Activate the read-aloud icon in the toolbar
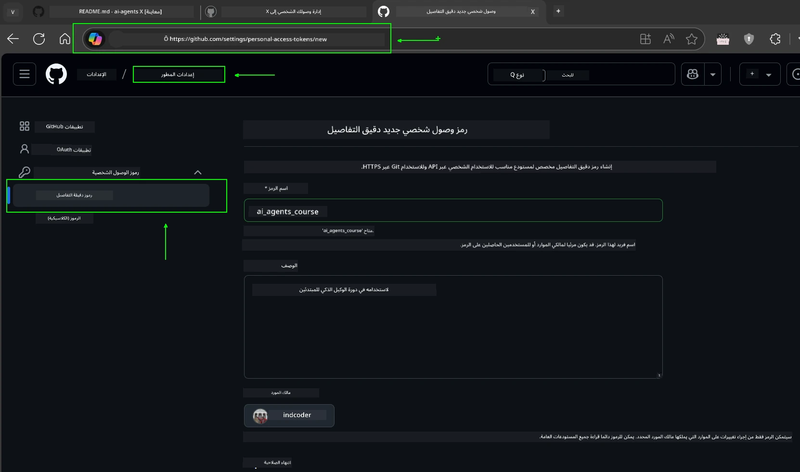The width and height of the screenshot is (800, 472). click(669, 39)
